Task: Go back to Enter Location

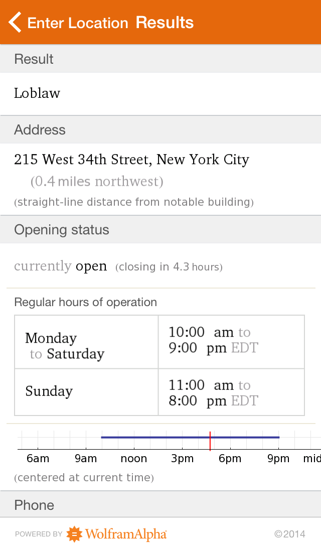Action: pos(77,23)
